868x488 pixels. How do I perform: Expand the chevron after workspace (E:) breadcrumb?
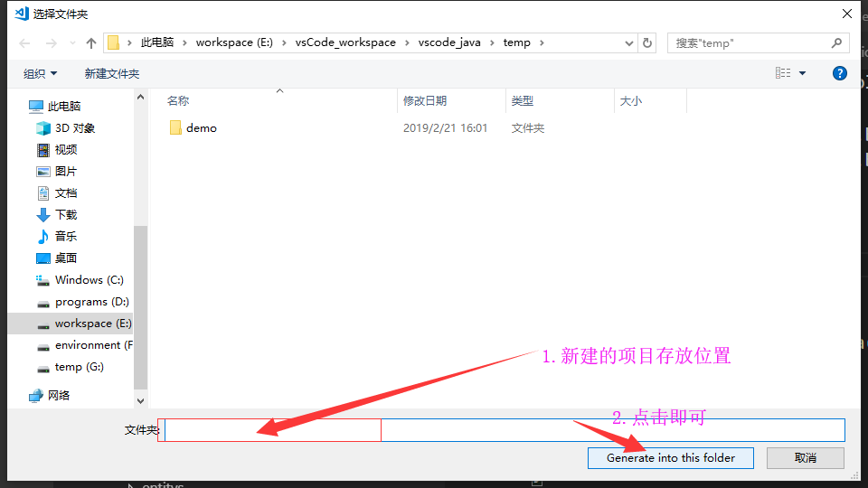284,42
